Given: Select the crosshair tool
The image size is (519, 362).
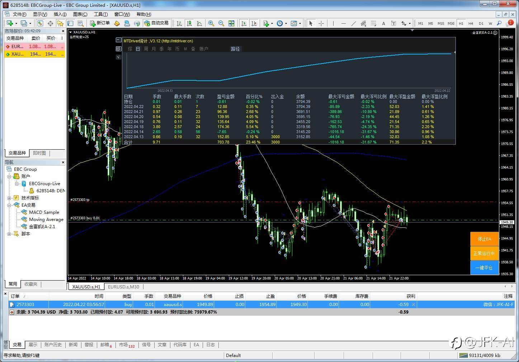Looking at the screenshot, I should pos(321,23).
